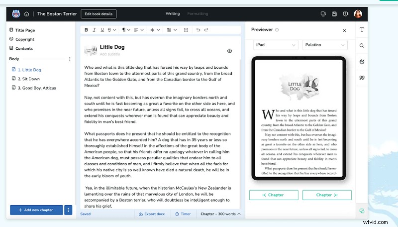398x227 pixels.
Task: Click the Previewer info icon
Action: [277, 30]
